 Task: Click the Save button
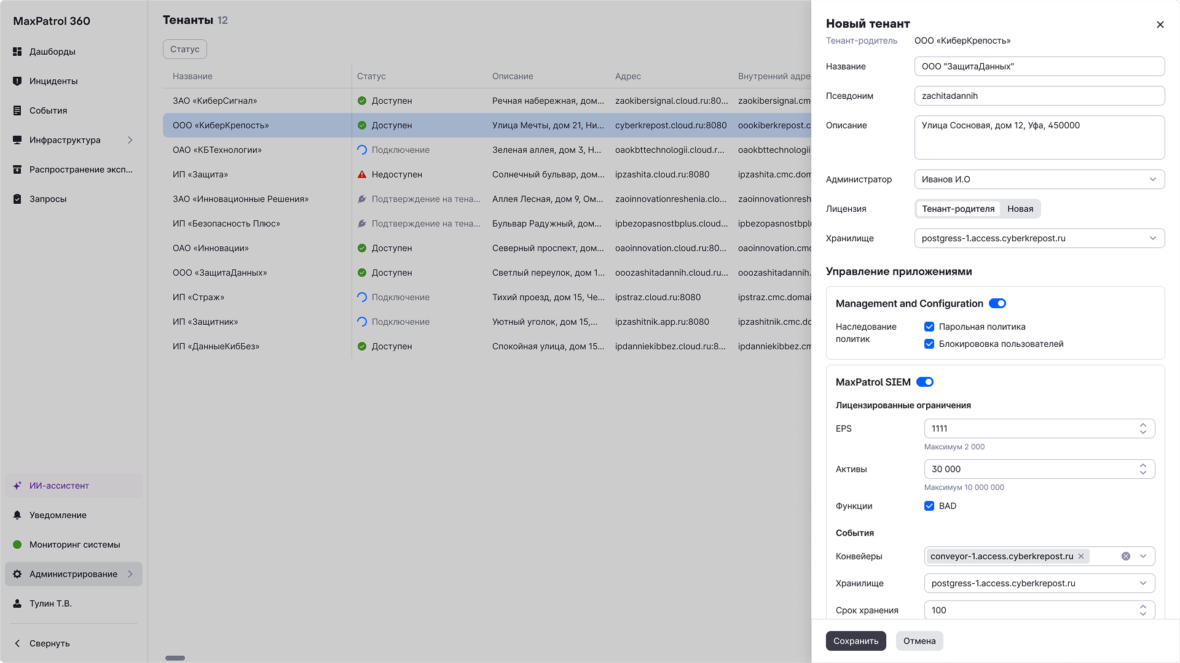[x=855, y=641]
